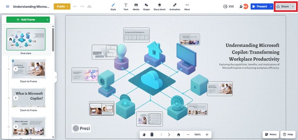This screenshot has width=298, height=140.
Task: Select the mouse pointer tool
Action: (152, 134)
